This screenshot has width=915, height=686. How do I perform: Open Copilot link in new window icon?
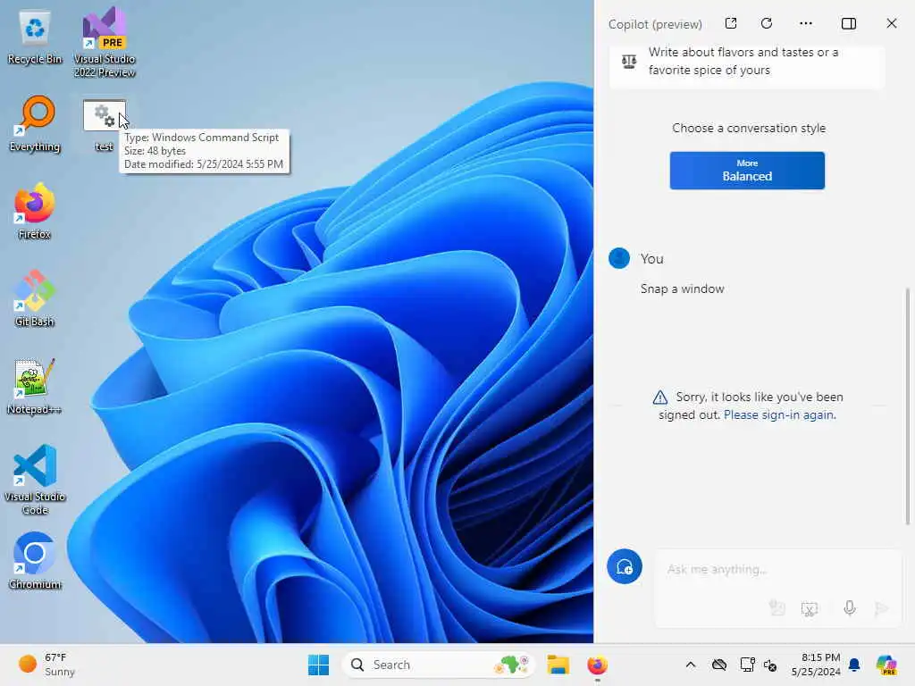(x=731, y=23)
